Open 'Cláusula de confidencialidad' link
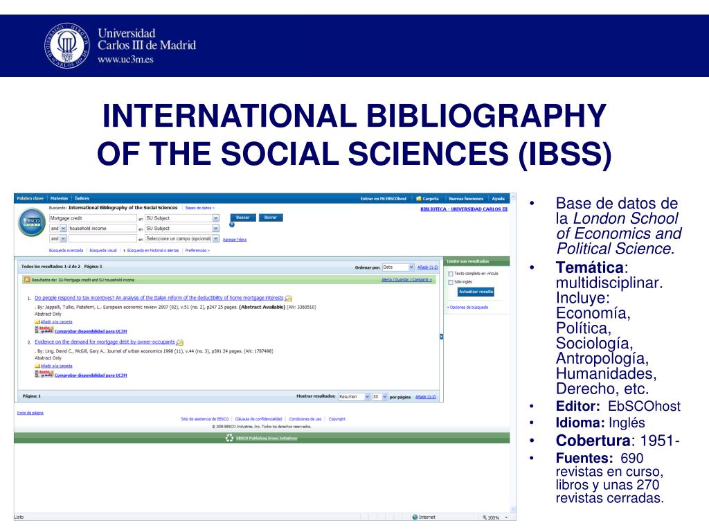 click(x=259, y=419)
